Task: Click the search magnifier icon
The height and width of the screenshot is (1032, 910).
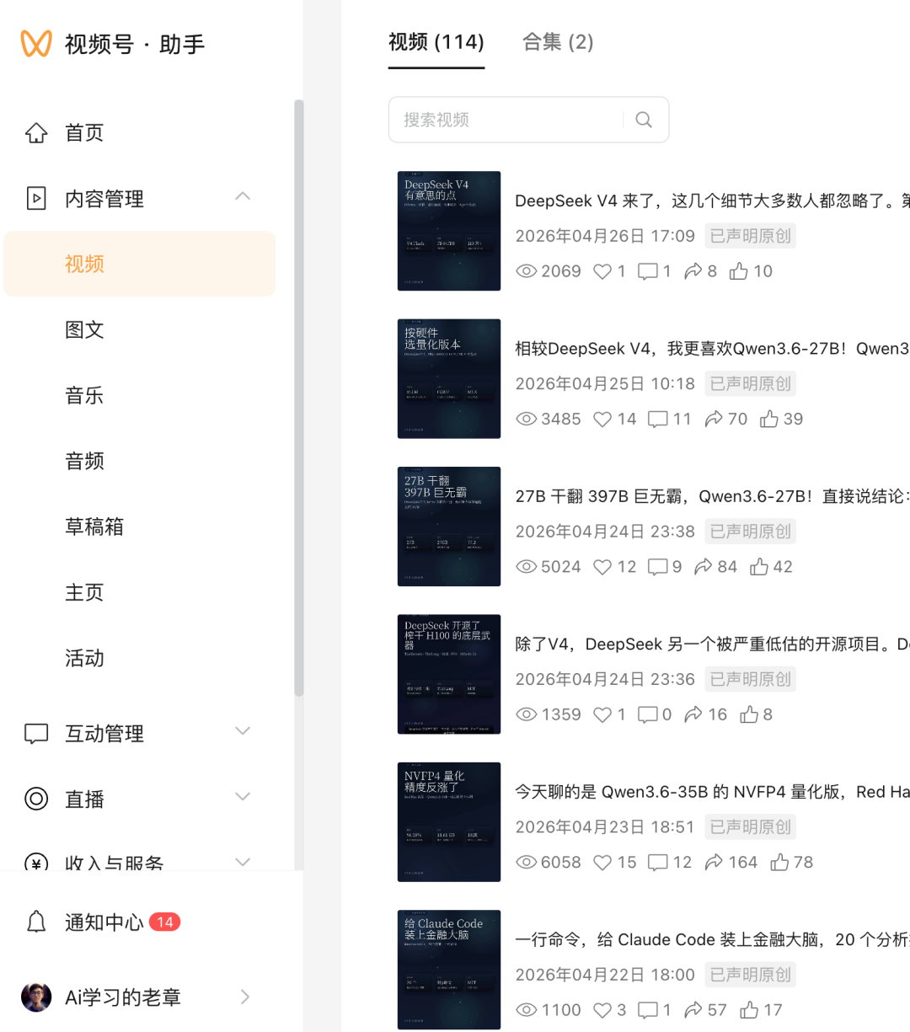Action: pyautogui.click(x=643, y=120)
